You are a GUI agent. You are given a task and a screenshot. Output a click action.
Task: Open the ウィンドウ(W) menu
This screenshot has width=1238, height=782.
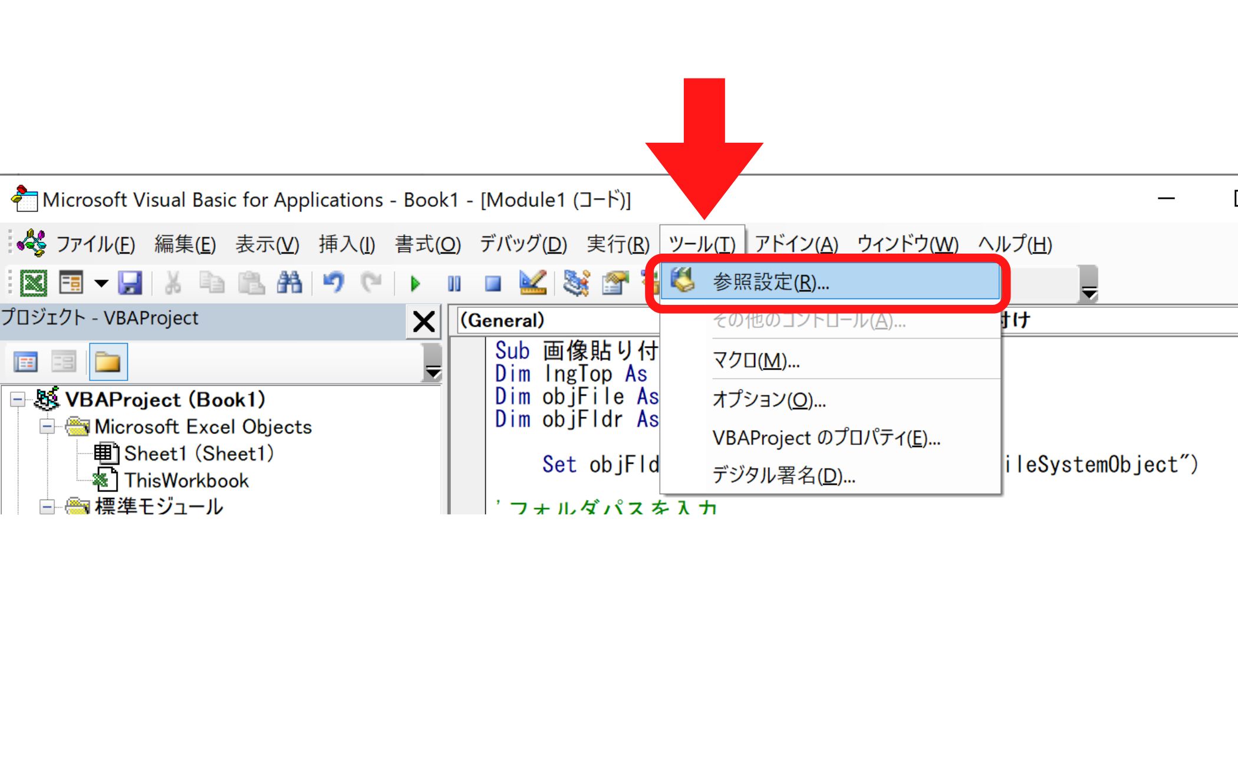(x=908, y=244)
